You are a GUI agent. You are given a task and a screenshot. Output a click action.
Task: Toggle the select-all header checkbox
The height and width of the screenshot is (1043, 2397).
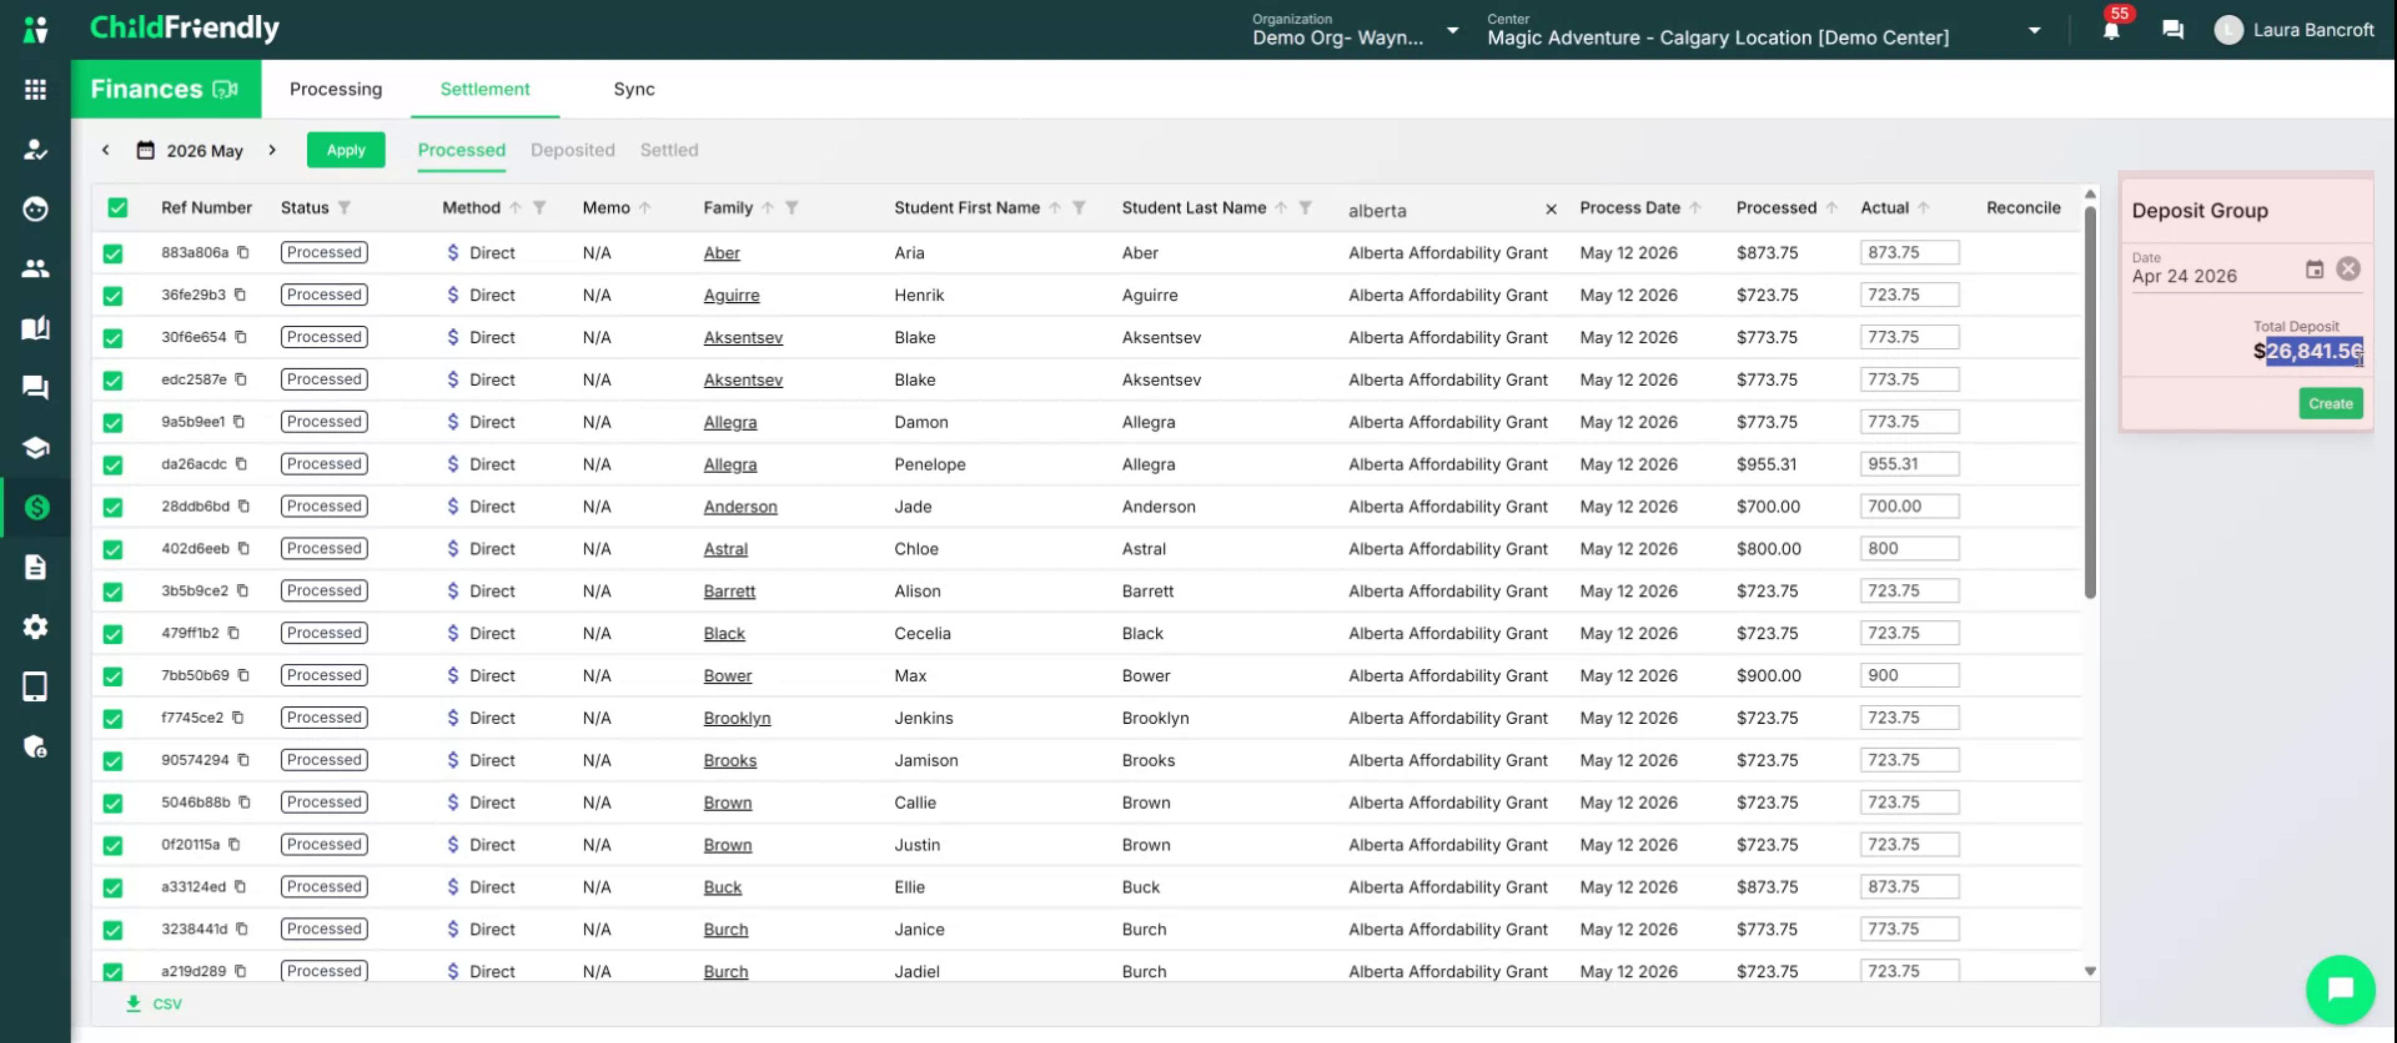click(117, 208)
